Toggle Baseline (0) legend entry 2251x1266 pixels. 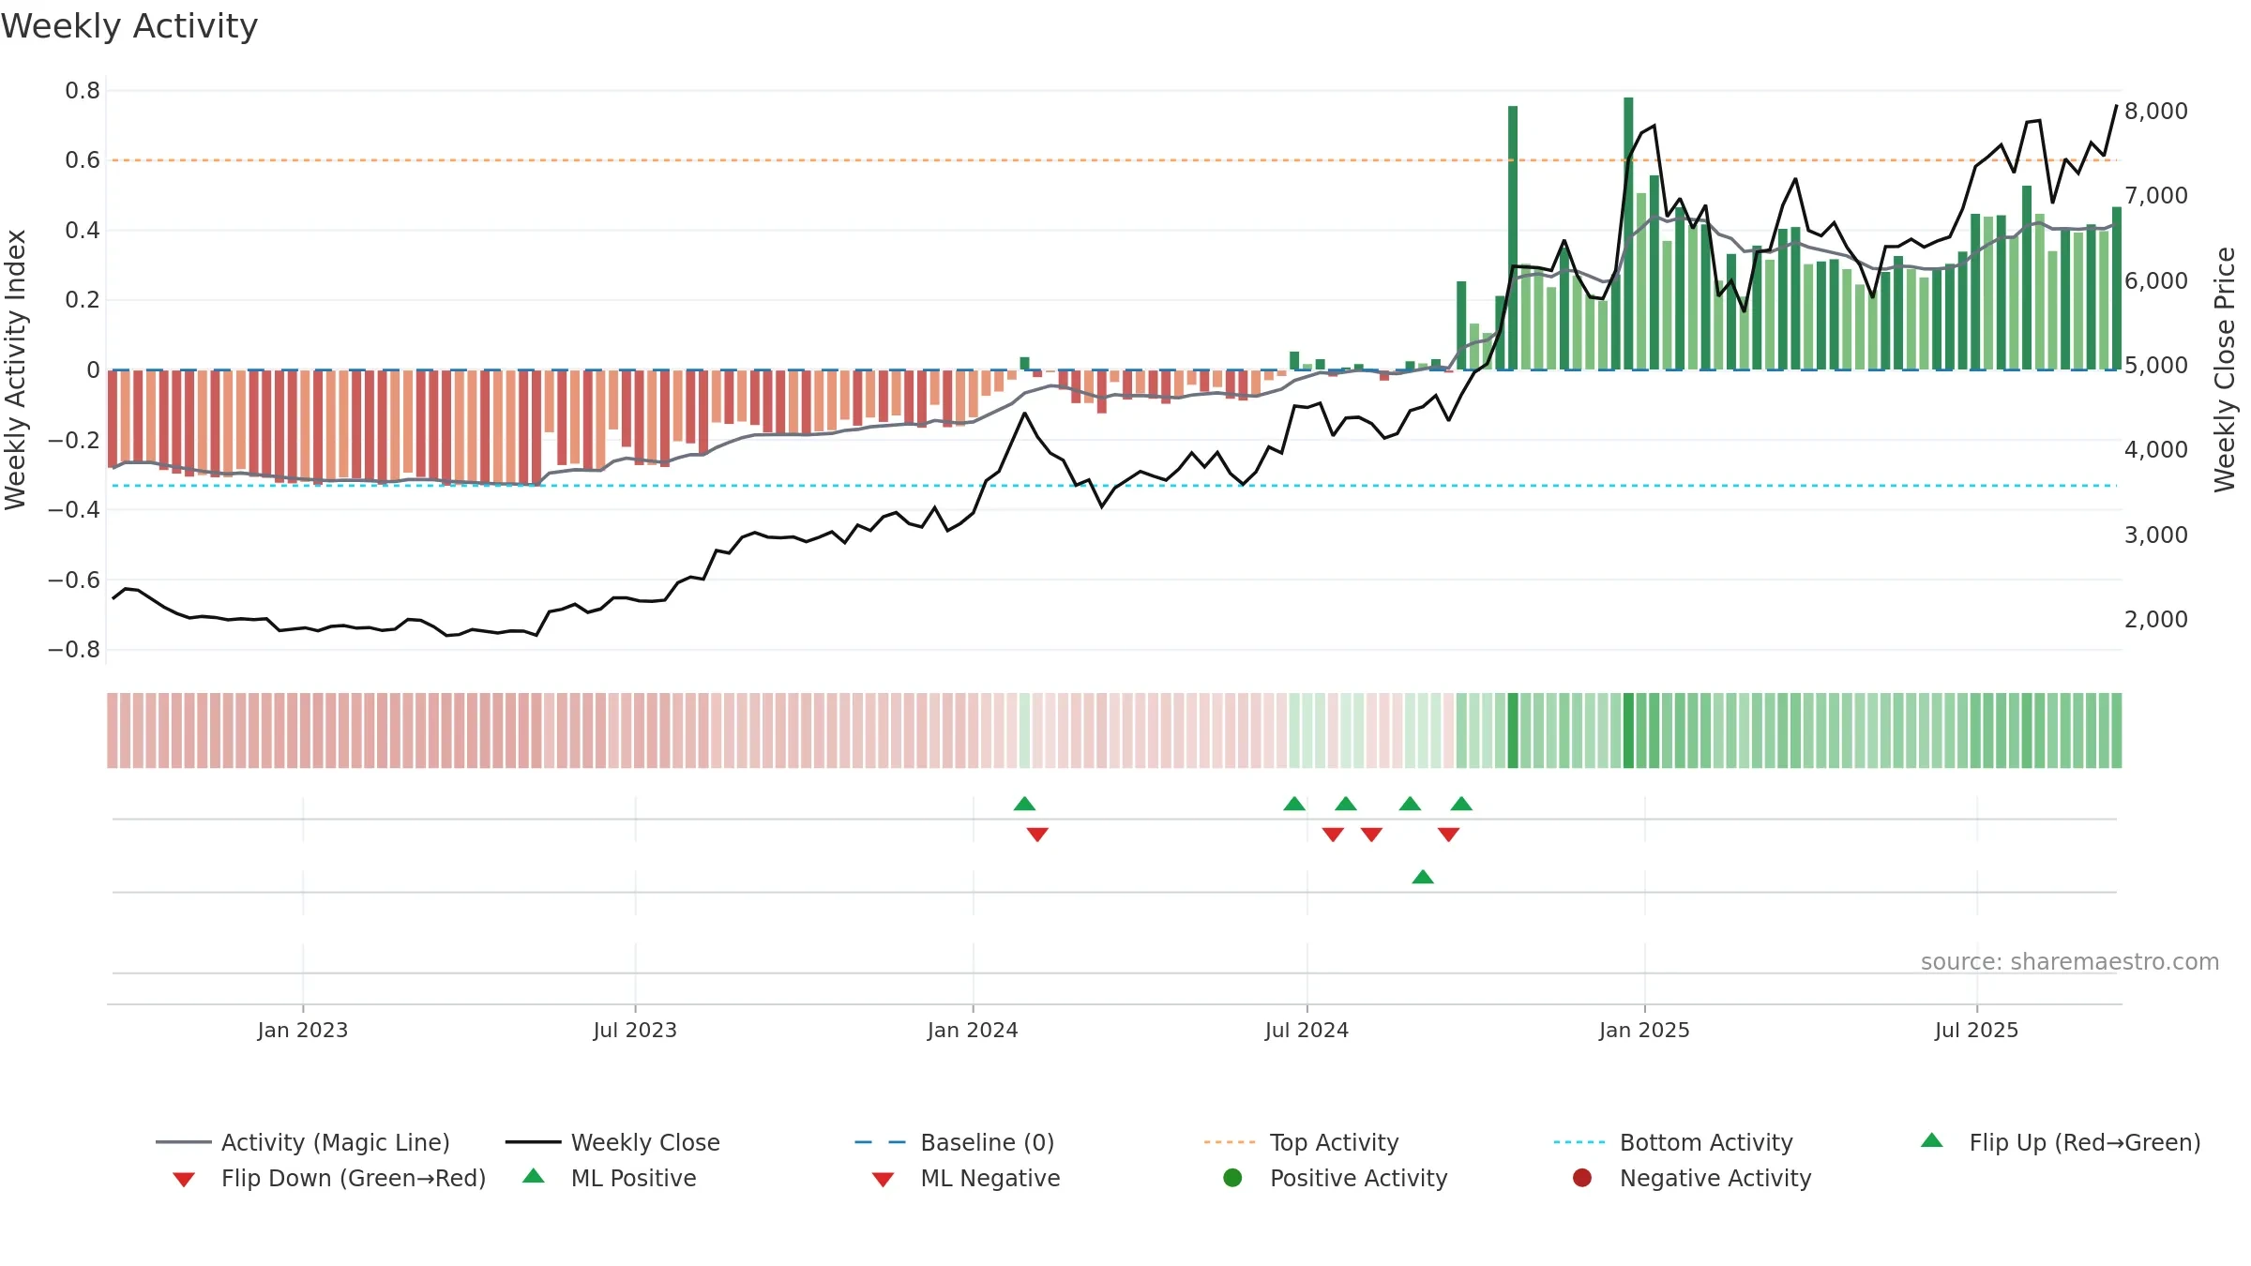[x=955, y=1142]
